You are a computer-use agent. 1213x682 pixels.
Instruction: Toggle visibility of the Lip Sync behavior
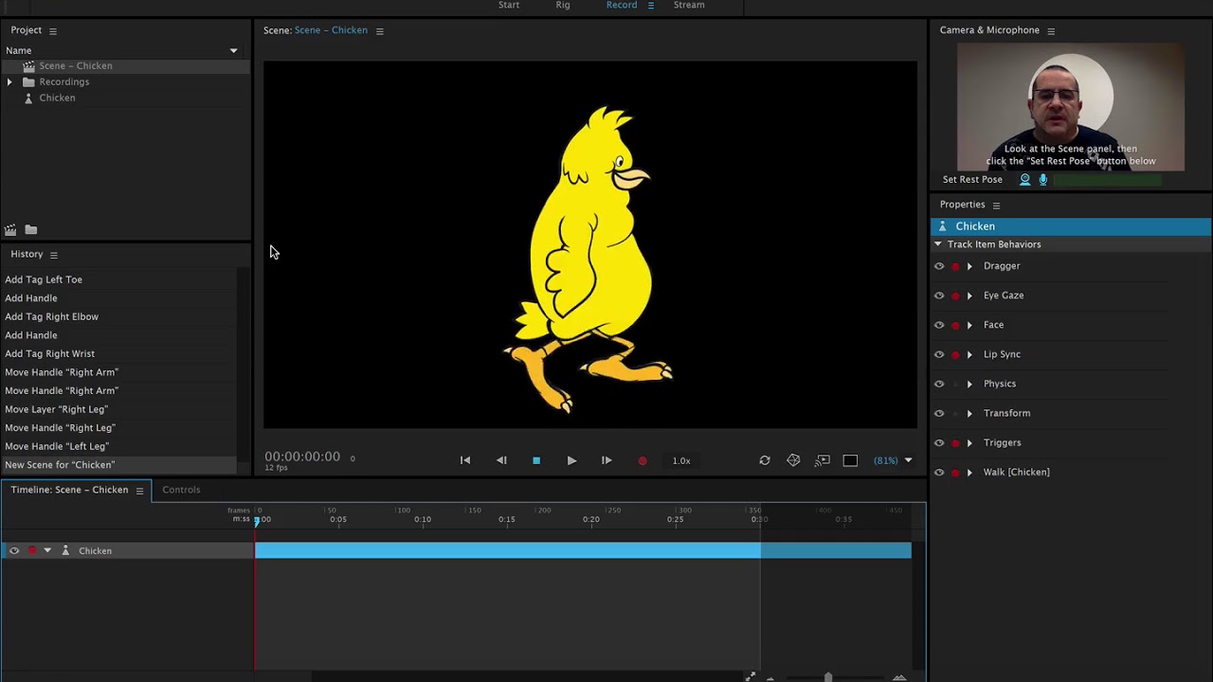pos(939,354)
